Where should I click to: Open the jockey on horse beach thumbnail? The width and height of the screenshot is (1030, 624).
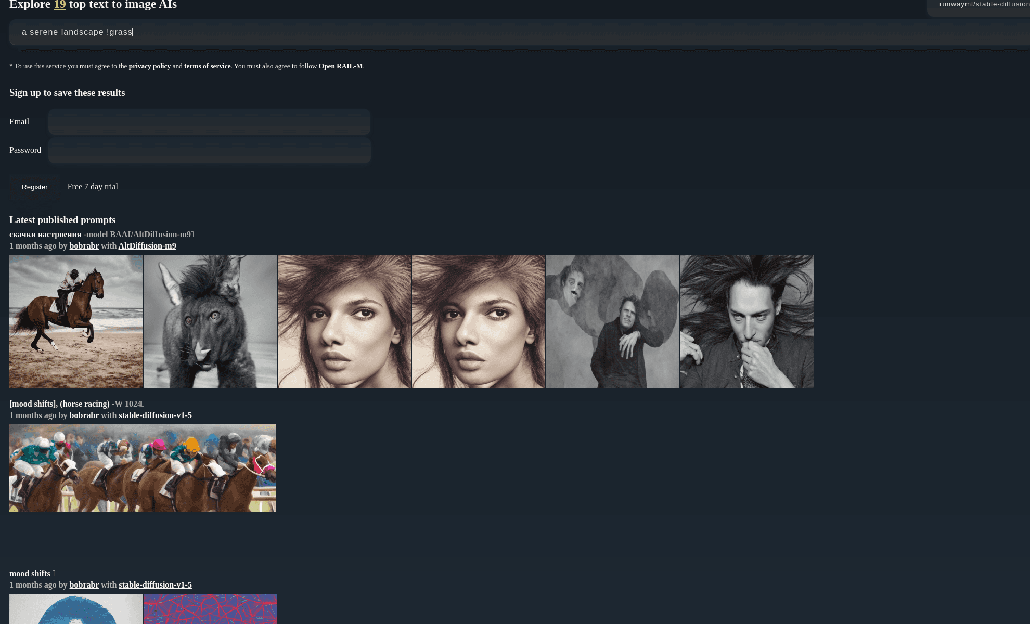pyautogui.click(x=76, y=321)
